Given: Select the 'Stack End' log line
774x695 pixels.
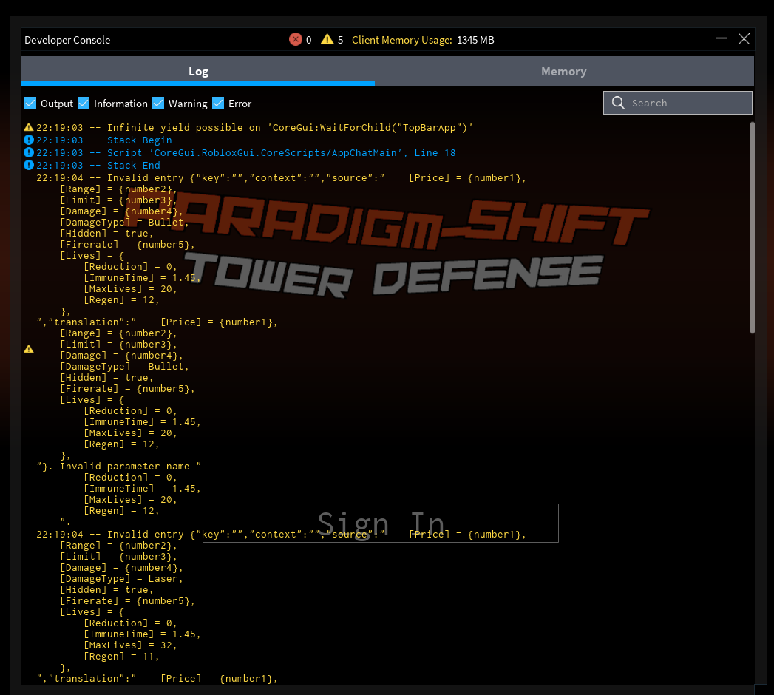Looking at the screenshot, I should [98, 166].
